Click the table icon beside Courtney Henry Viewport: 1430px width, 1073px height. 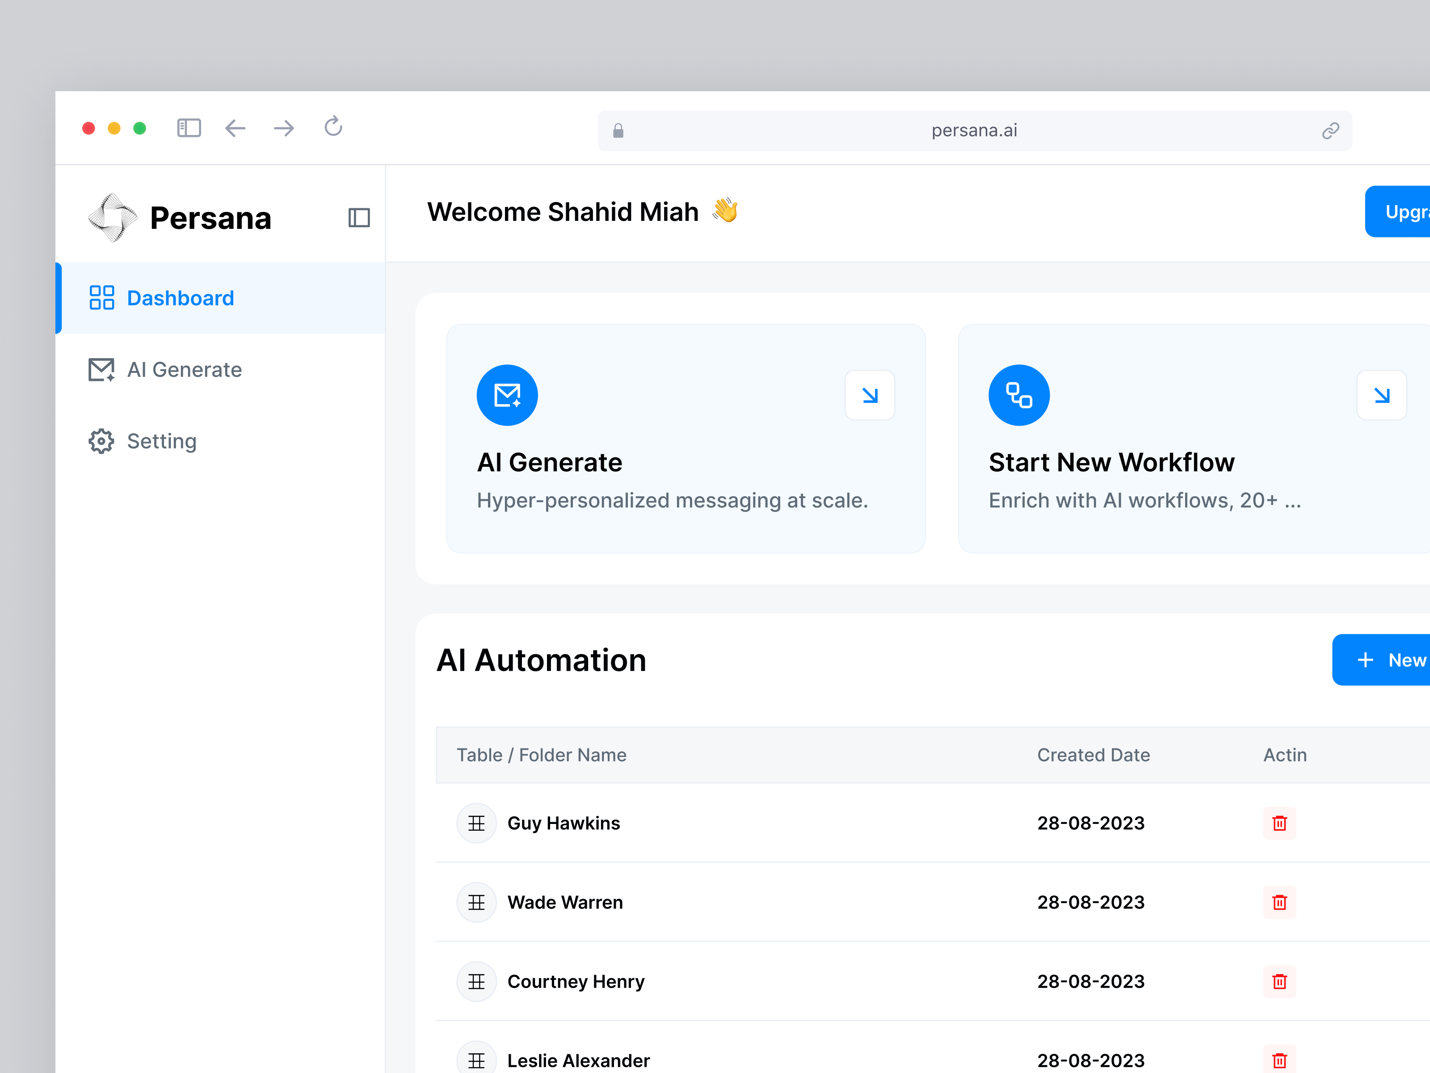(x=476, y=982)
